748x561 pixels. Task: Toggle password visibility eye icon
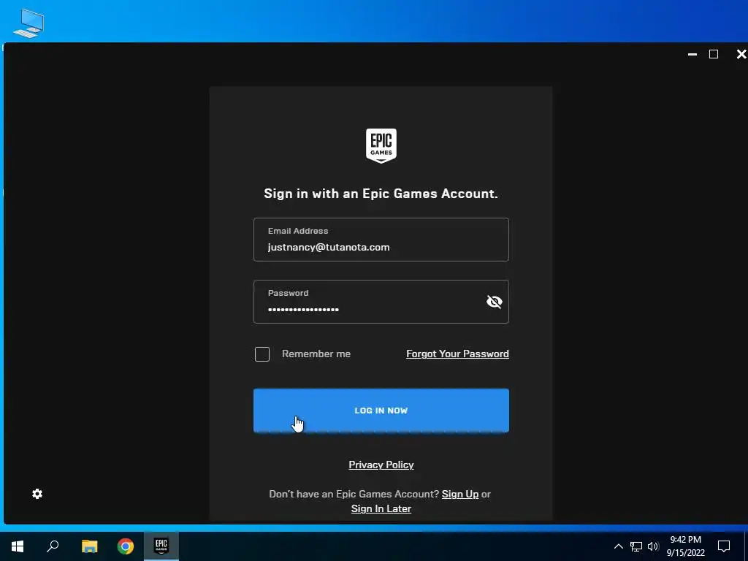pos(495,302)
